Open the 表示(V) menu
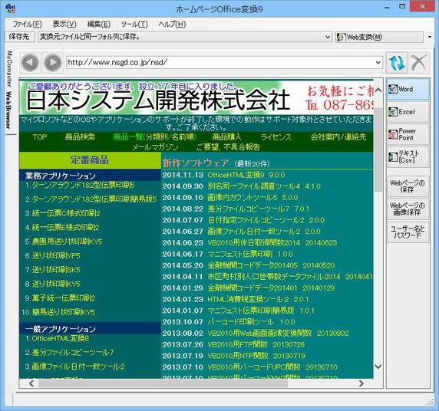The image size is (439, 411). click(64, 25)
